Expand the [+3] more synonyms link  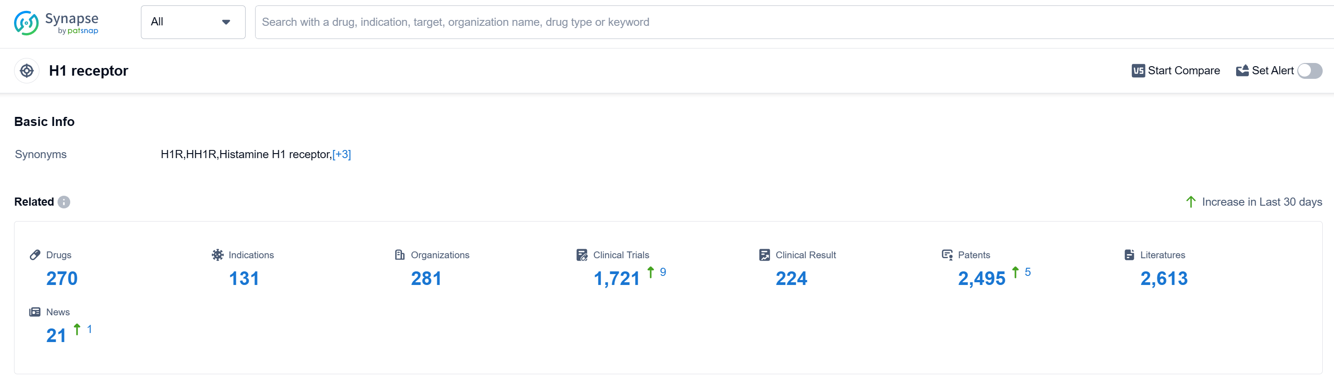(x=341, y=154)
